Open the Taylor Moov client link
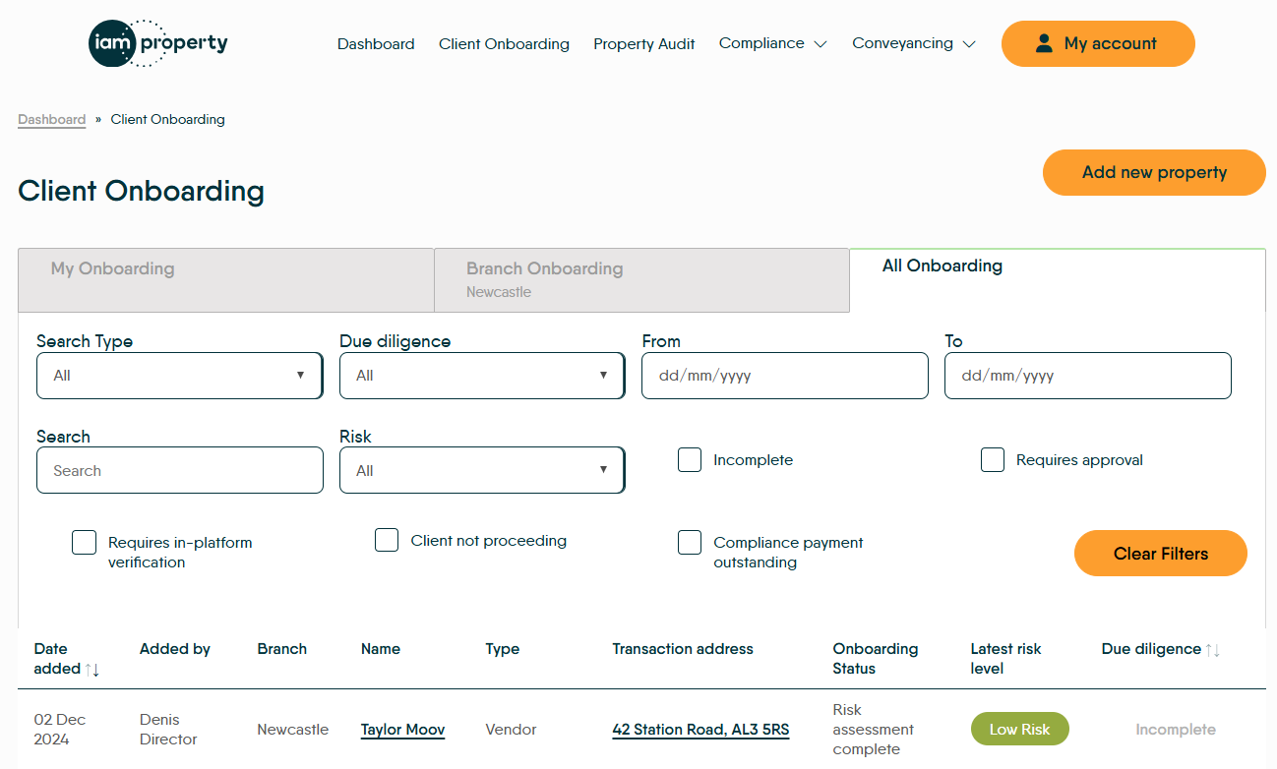This screenshot has width=1277, height=769. 402,730
